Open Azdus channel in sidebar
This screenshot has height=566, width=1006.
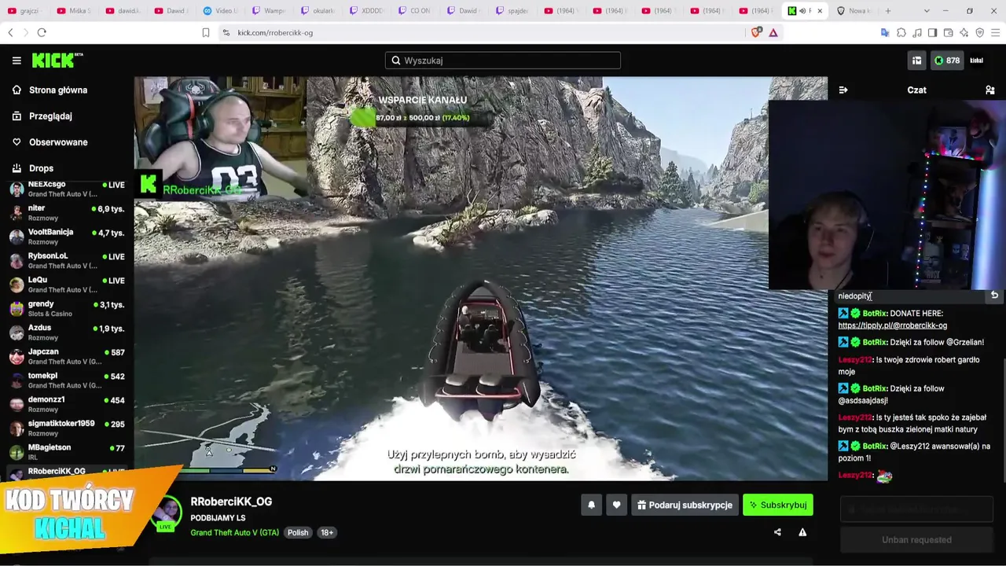click(x=67, y=333)
